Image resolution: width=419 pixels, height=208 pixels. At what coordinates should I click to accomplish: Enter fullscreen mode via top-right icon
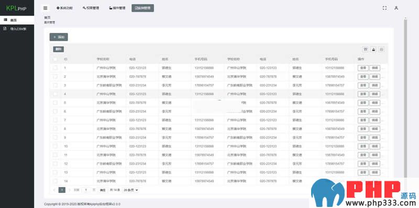click(384, 8)
